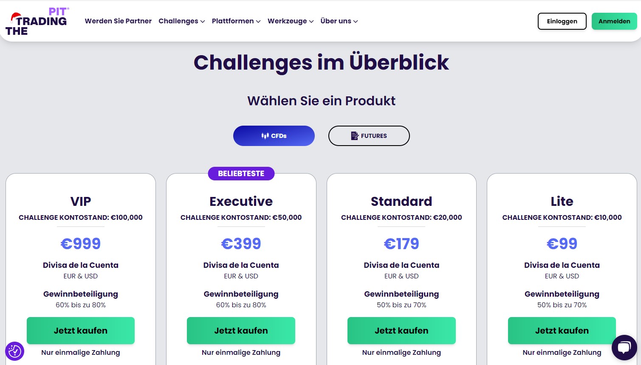Click the €999 VIP price
The height and width of the screenshot is (365, 641).
coord(81,244)
